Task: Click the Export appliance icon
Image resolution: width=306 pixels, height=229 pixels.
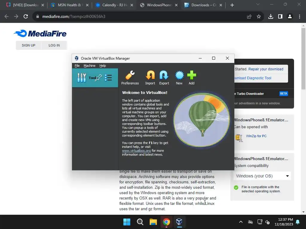Action: pos(164,78)
